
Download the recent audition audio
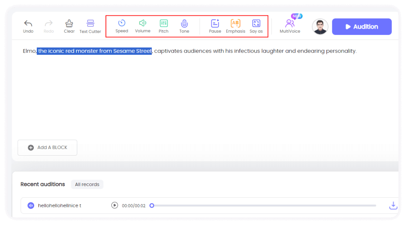pyautogui.click(x=393, y=205)
